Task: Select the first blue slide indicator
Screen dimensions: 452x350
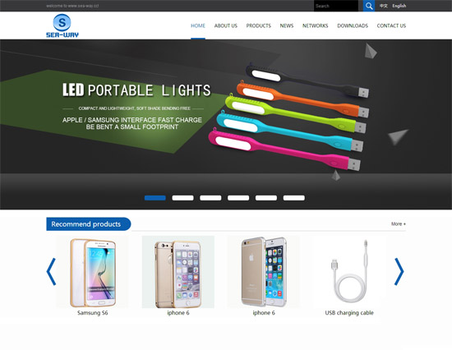Action: (x=155, y=198)
